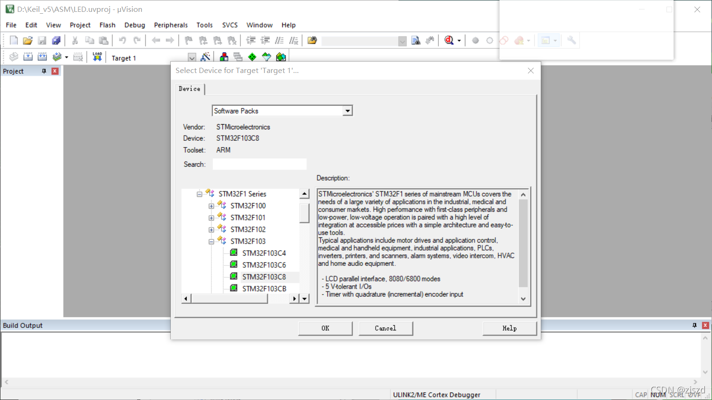
Task: Click the Batch Build icon
Action: tap(57, 57)
